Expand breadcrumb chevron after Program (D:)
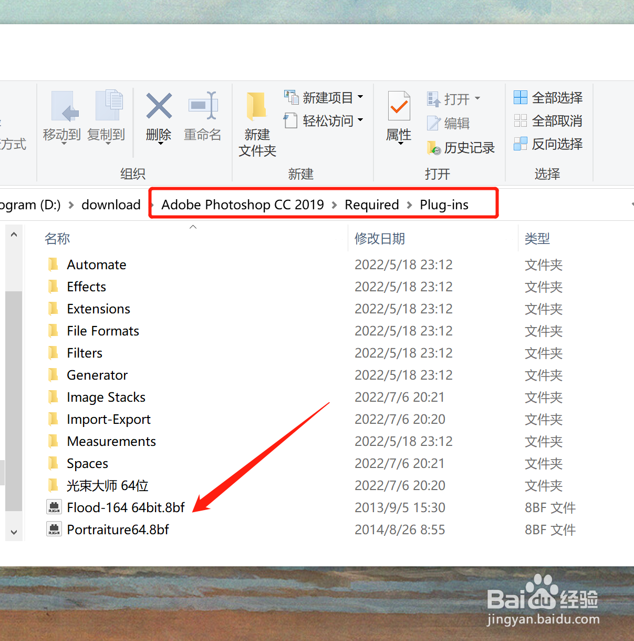Image resolution: width=634 pixels, height=641 pixels. pyautogui.click(x=71, y=205)
